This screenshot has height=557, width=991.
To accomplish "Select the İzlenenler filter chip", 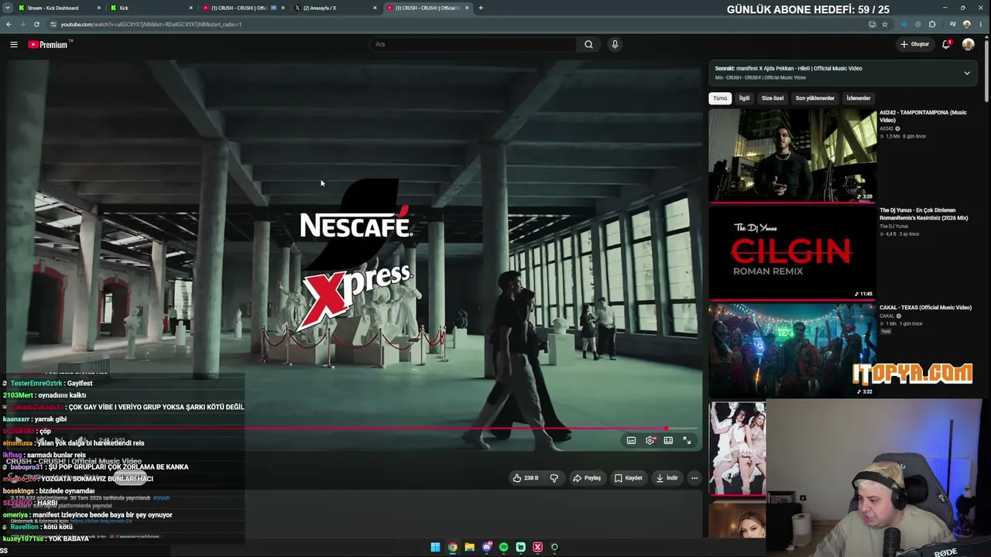I will coord(859,98).
